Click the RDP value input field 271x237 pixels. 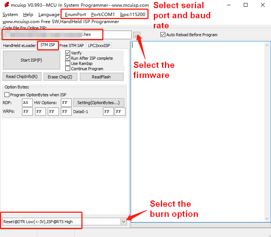point(27,103)
